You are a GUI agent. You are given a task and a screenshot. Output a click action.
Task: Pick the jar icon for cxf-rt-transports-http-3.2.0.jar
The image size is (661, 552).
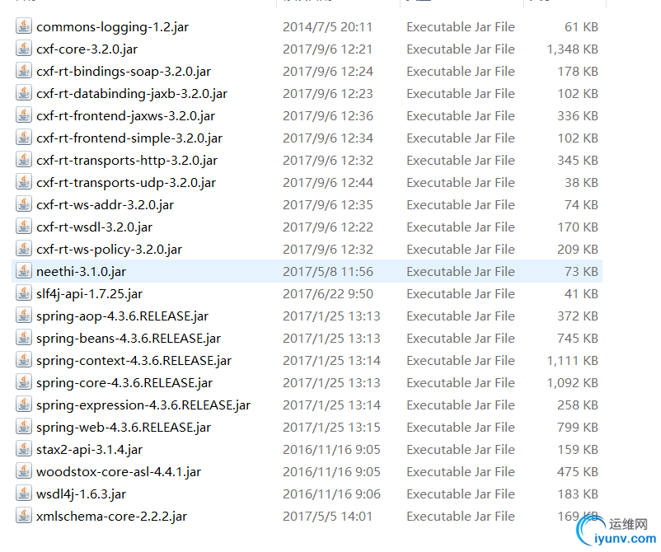pyautogui.click(x=24, y=160)
